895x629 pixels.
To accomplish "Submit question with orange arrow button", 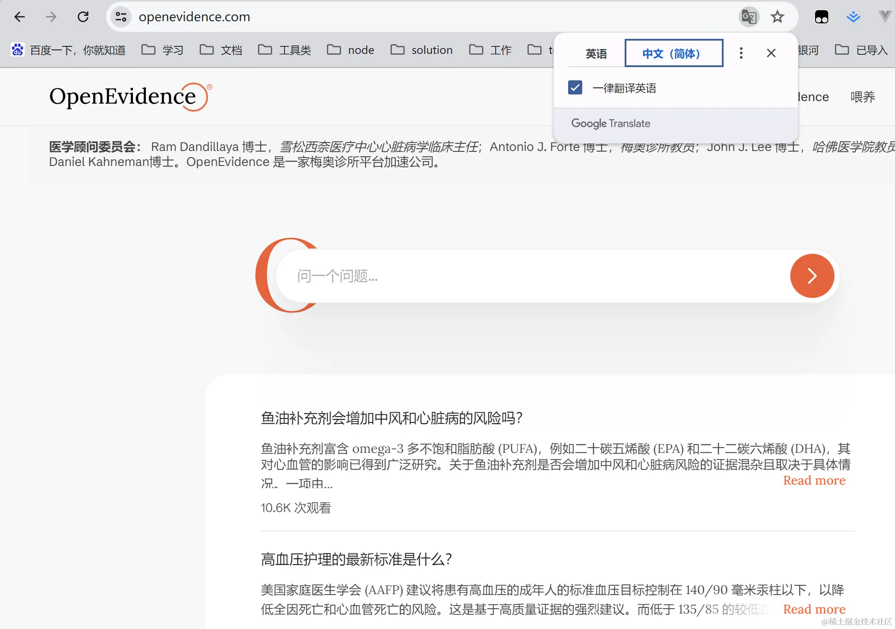I will pyautogui.click(x=812, y=276).
